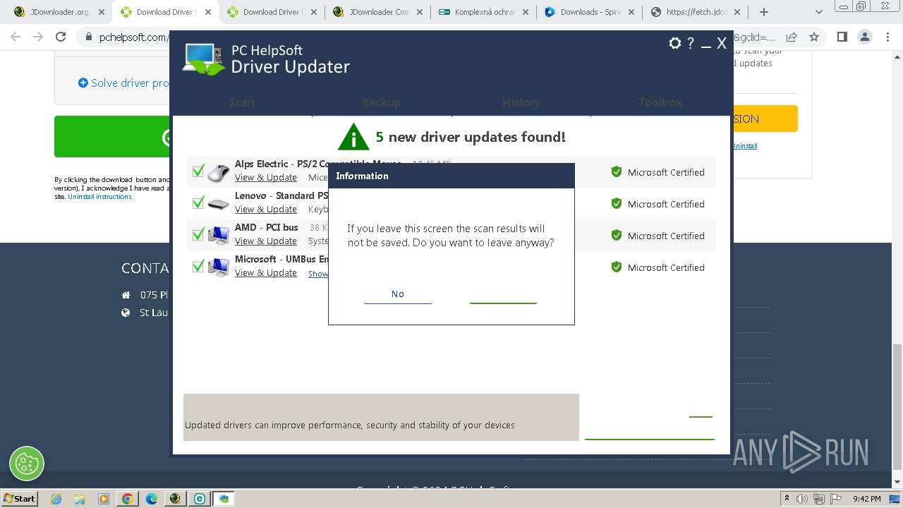Click the Lenovo row certified shield icon
903x508 pixels.
tap(617, 203)
